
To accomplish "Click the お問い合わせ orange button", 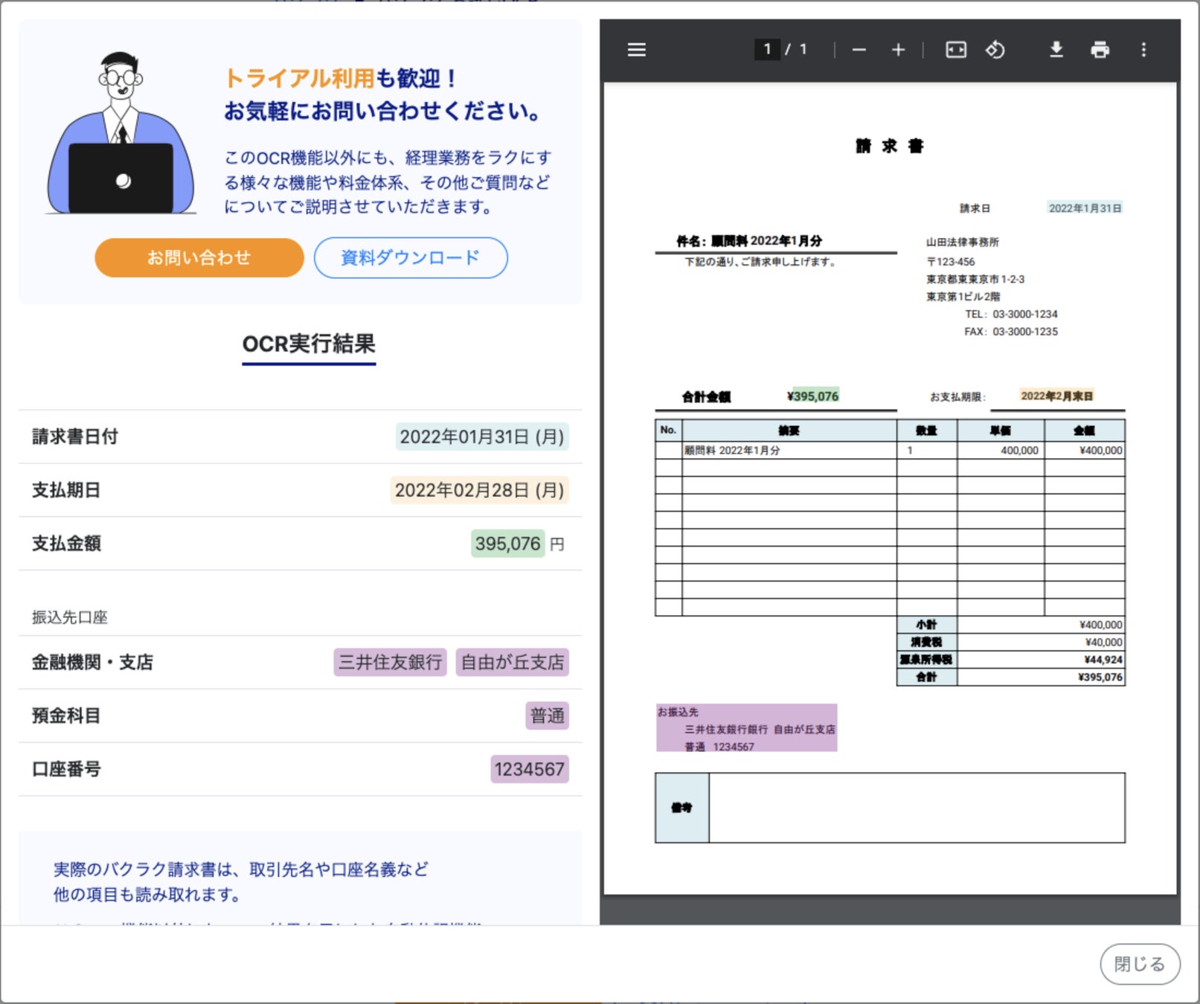I will tap(199, 258).
